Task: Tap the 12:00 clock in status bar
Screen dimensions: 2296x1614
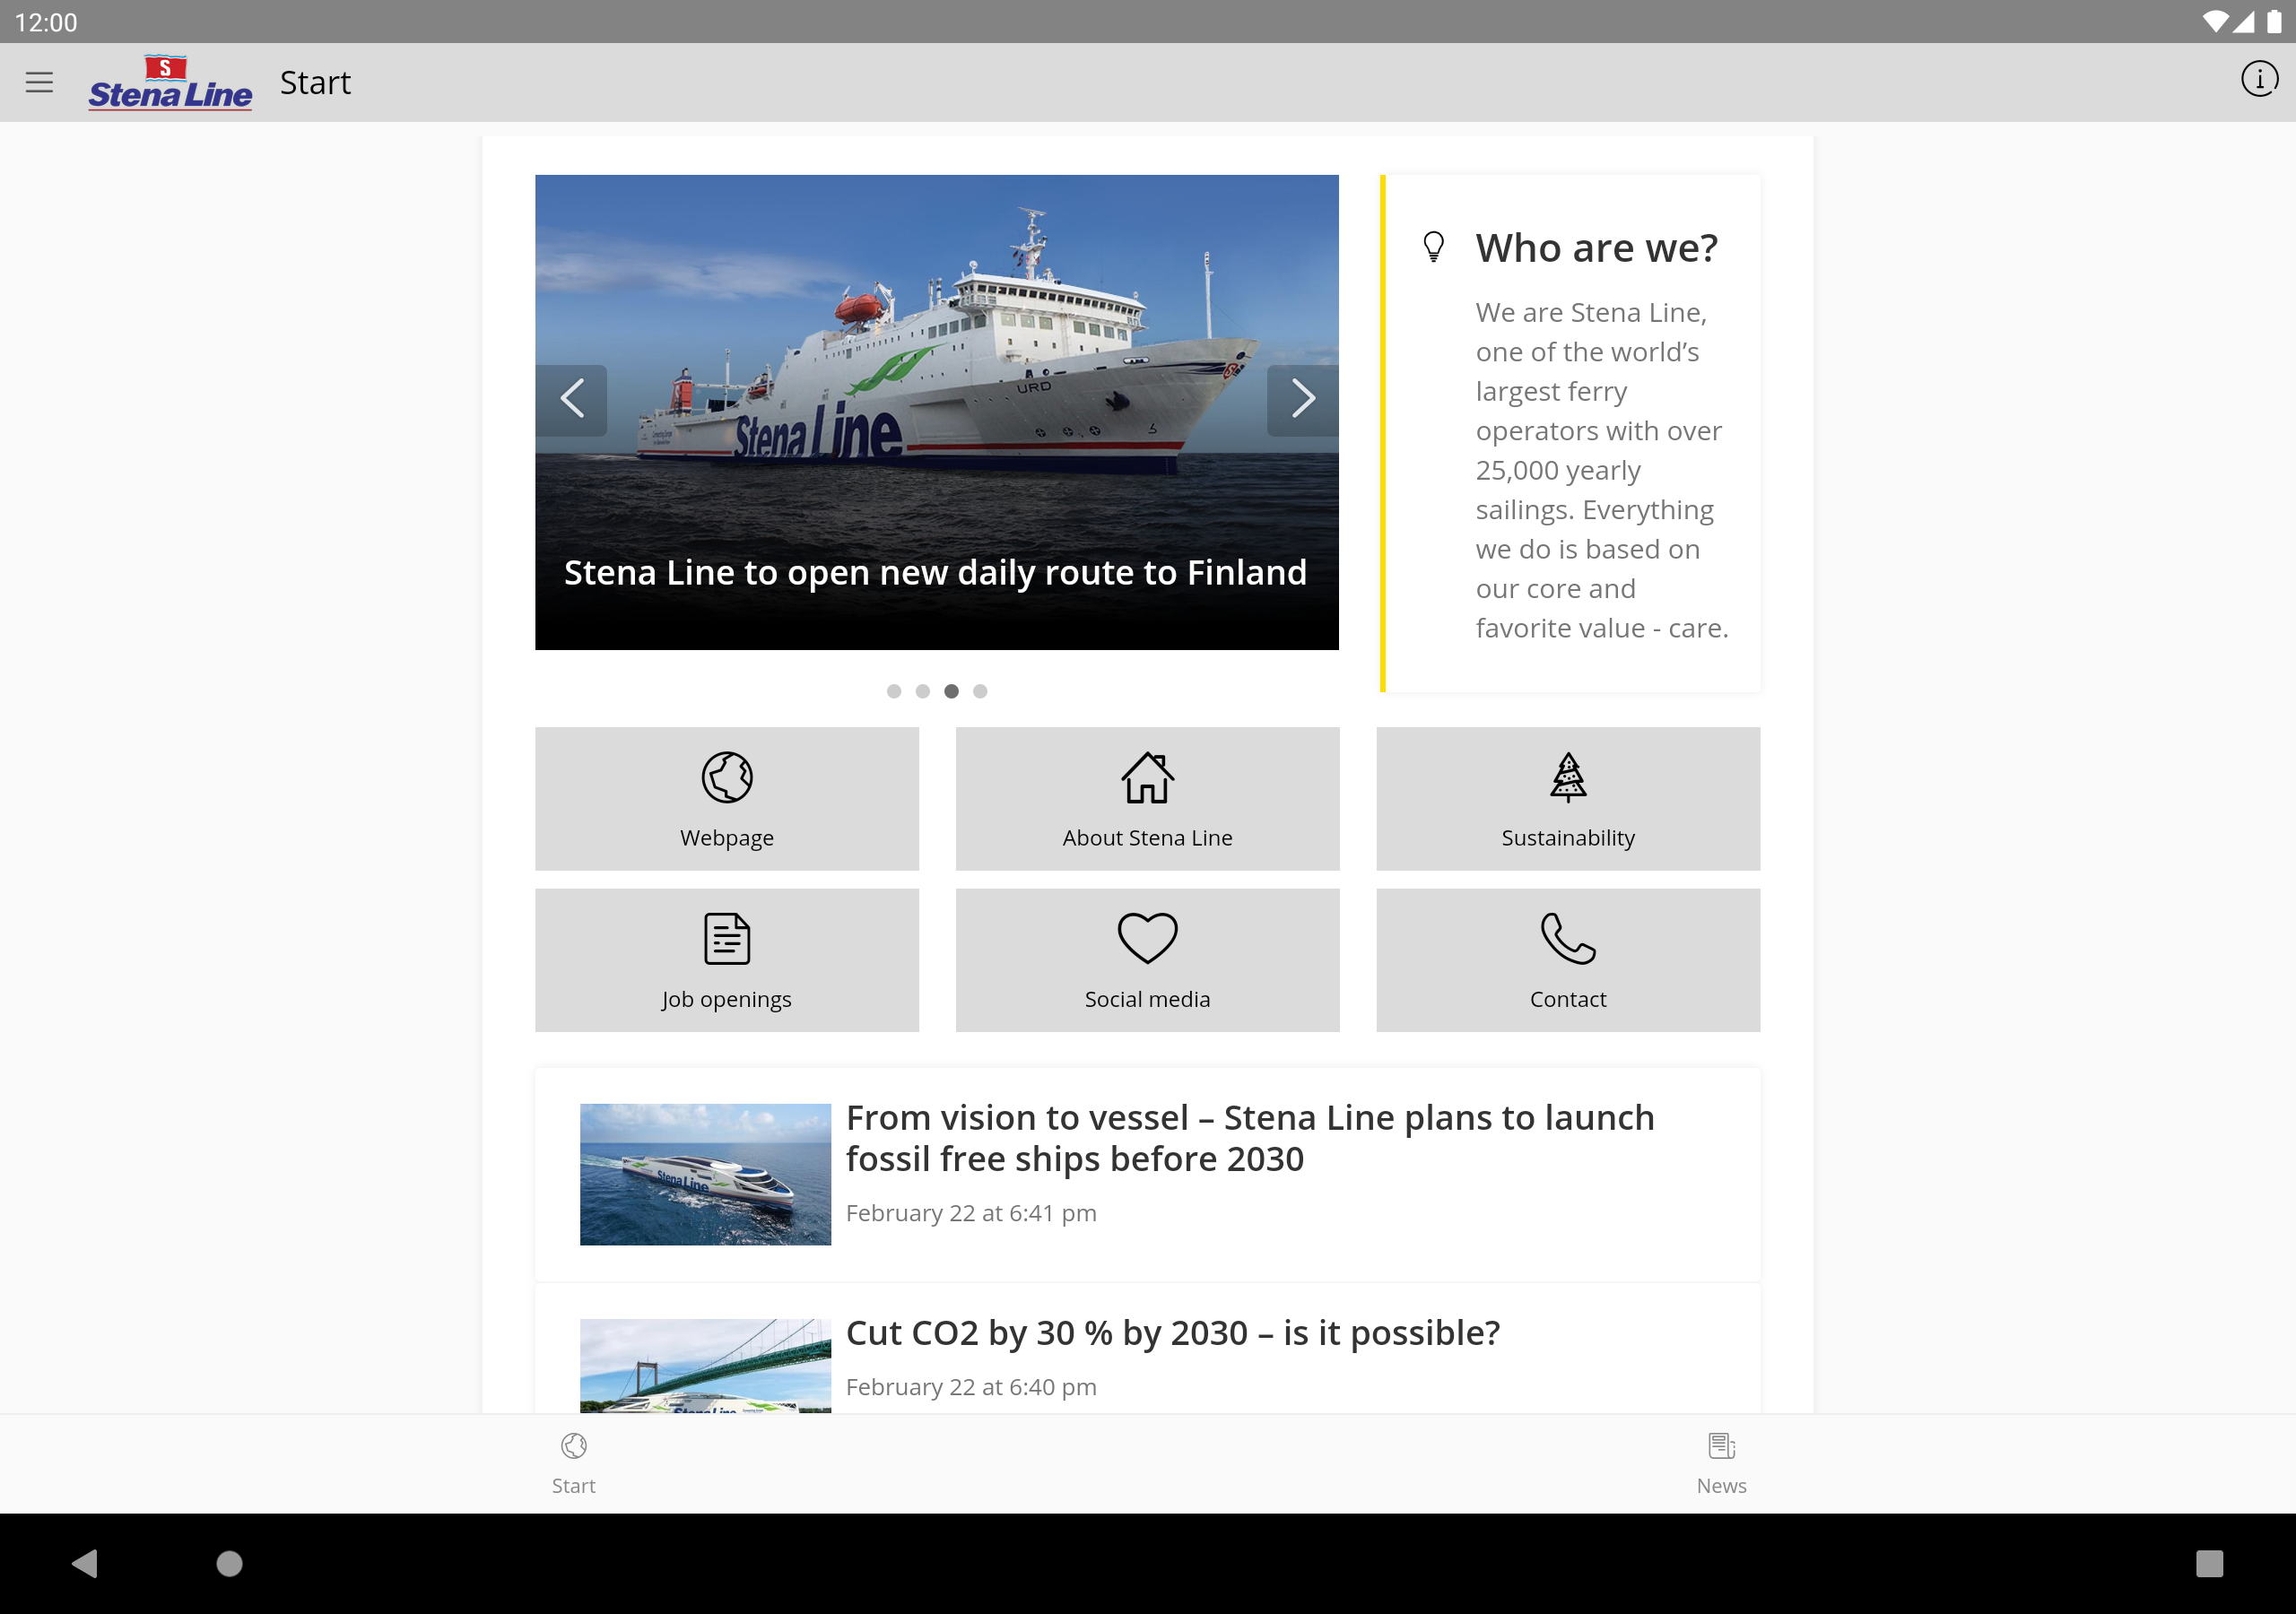Action: point(46,22)
